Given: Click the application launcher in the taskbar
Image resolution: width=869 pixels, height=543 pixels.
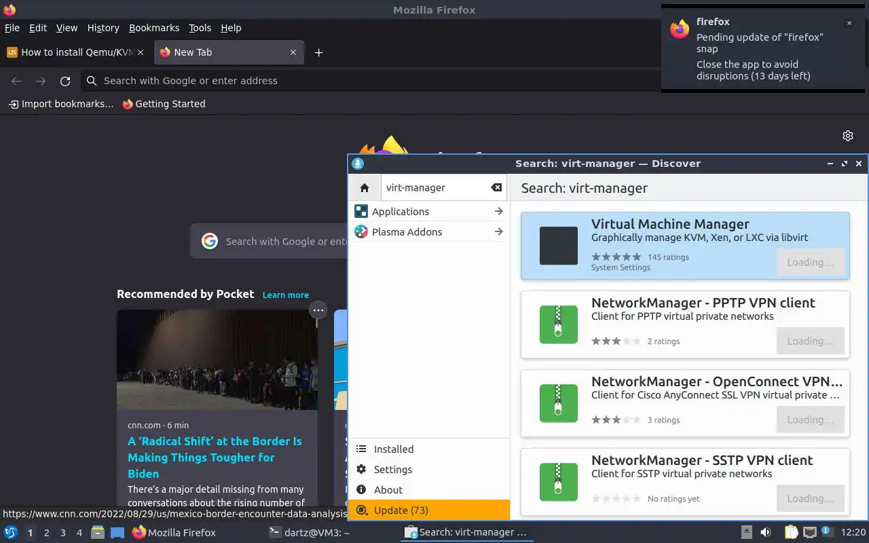Looking at the screenshot, I should pos(11,533).
